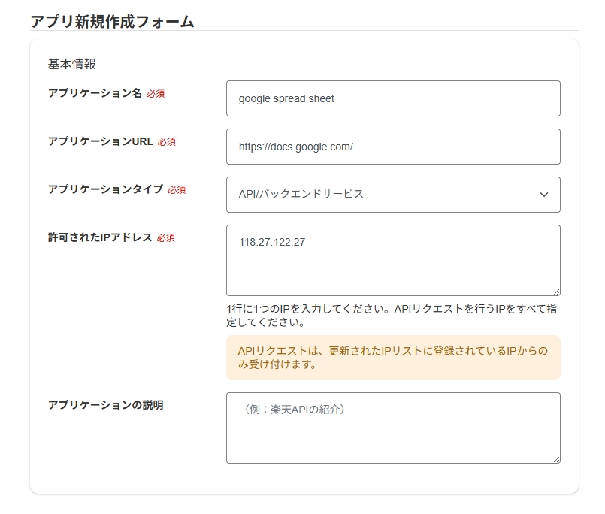Click the アプリケーションの説明 textarea
The image size is (605, 514).
click(392, 427)
